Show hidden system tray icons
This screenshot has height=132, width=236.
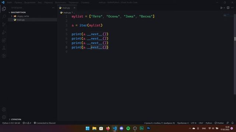click(190, 128)
